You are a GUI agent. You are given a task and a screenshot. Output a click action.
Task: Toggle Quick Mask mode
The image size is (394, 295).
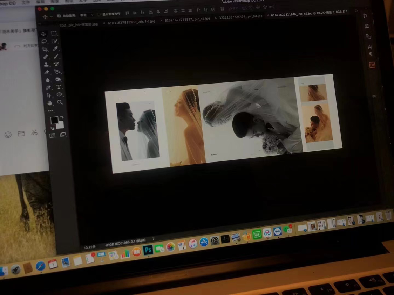point(53,136)
